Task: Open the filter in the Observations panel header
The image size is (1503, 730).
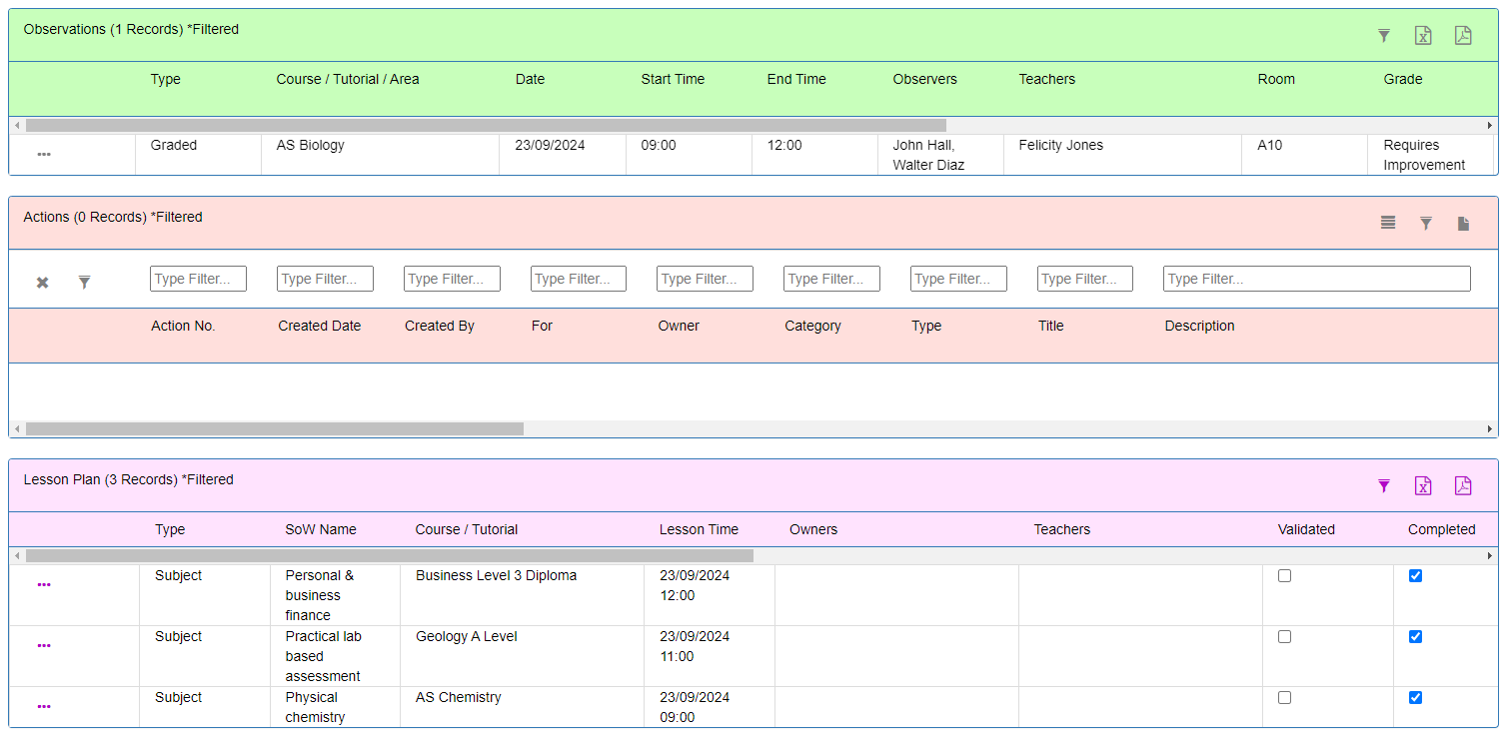Action: (1384, 36)
